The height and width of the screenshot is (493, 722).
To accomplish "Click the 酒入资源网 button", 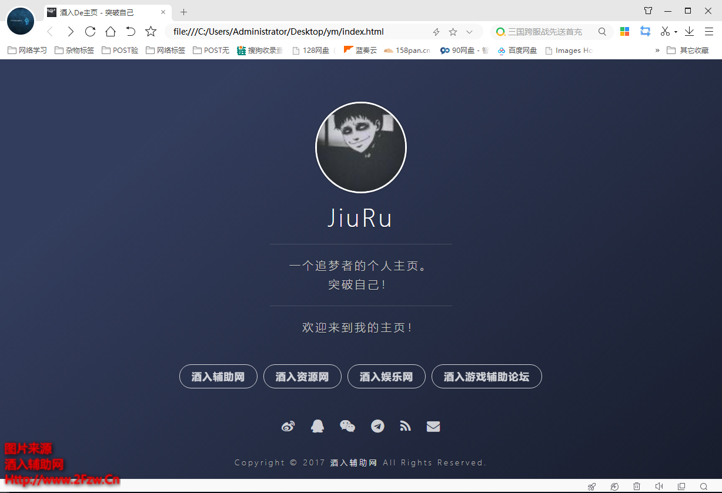I will 302,377.
